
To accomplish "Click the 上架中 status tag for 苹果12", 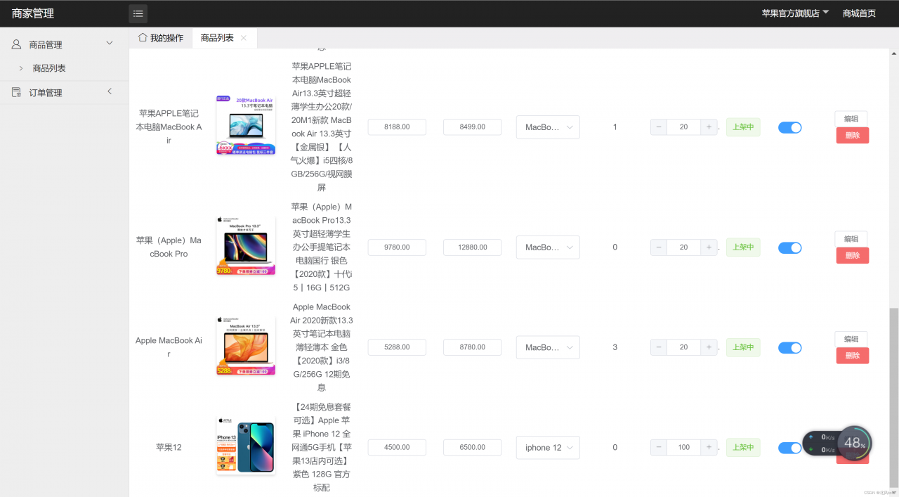I will pyautogui.click(x=743, y=447).
